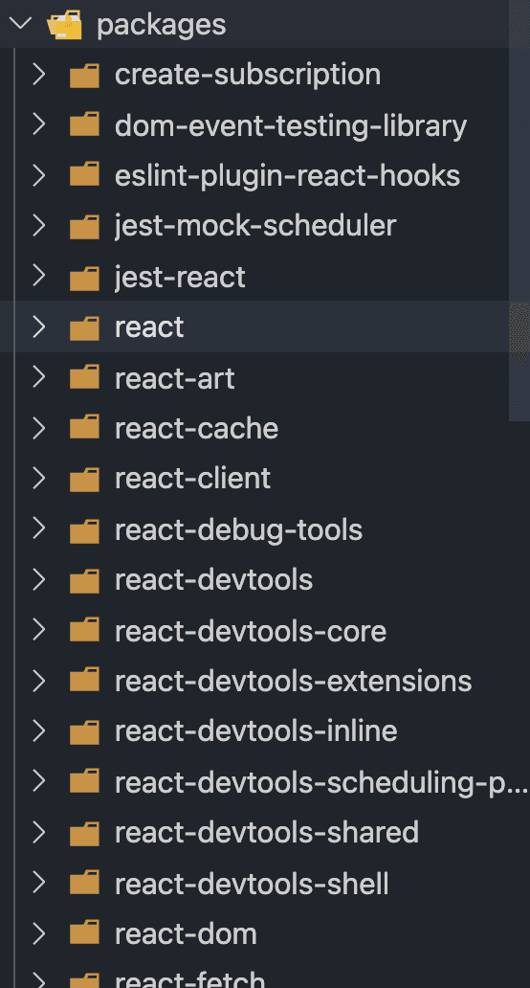Click the react-devtools-inline folder icon
This screenshot has height=988, width=530.
point(84,731)
